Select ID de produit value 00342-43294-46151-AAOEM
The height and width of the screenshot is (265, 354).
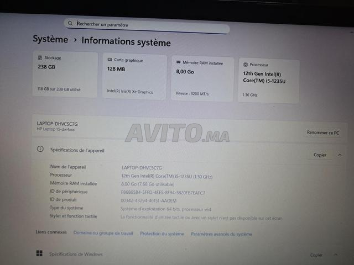[x=149, y=201]
